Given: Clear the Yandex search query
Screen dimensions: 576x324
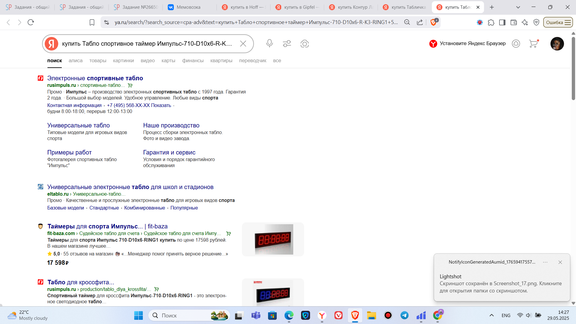Looking at the screenshot, I should point(243,44).
